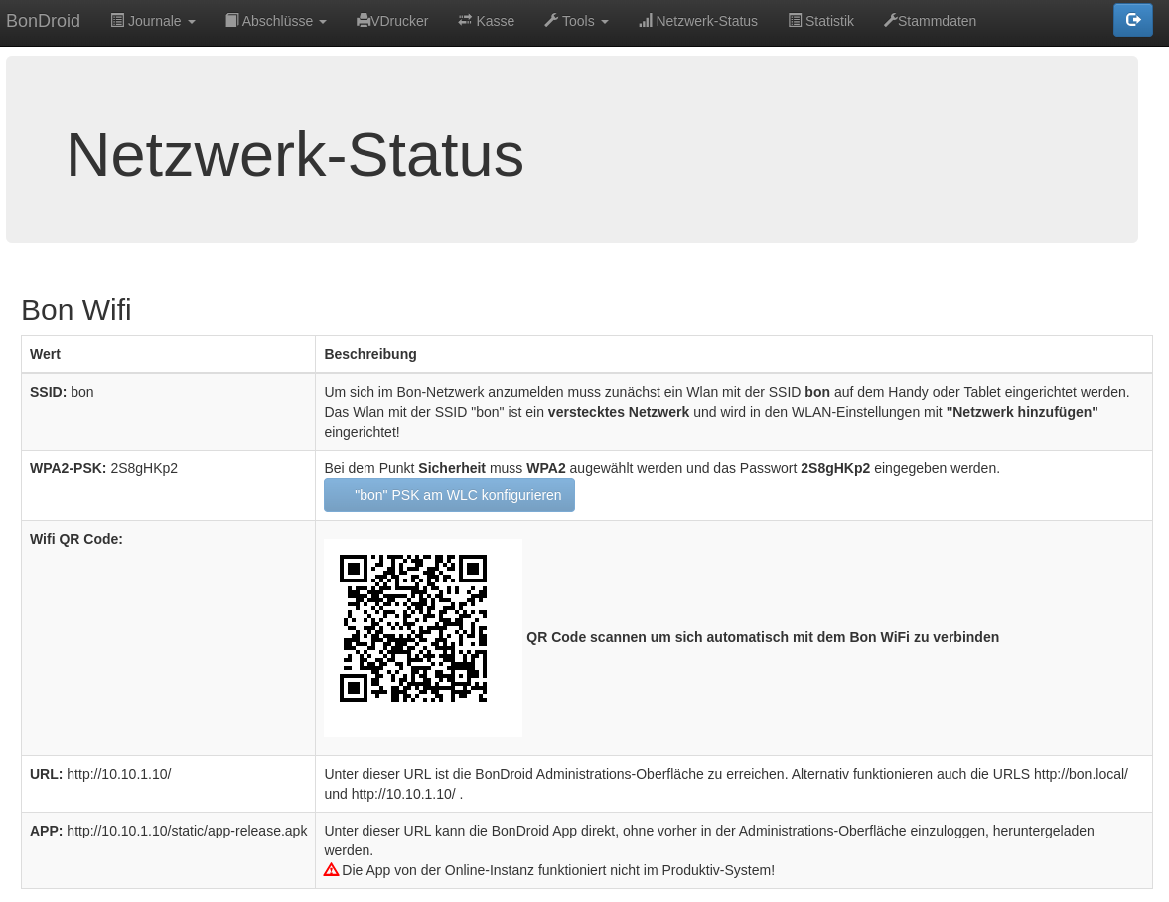Expand the Journale dropdown caret

click(191, 22)
